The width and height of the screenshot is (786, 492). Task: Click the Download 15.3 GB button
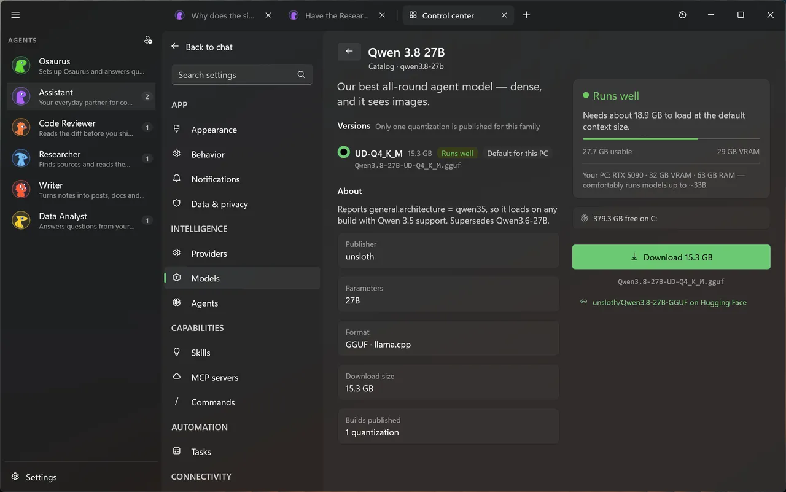[671, 257]
